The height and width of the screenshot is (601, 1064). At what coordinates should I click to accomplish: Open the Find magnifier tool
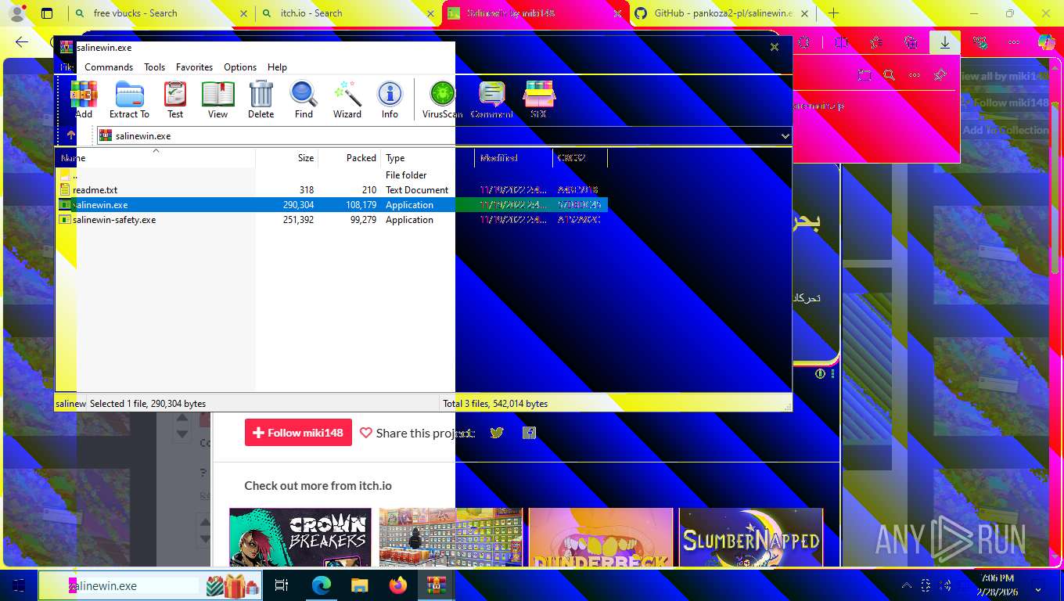click(304, 99)
